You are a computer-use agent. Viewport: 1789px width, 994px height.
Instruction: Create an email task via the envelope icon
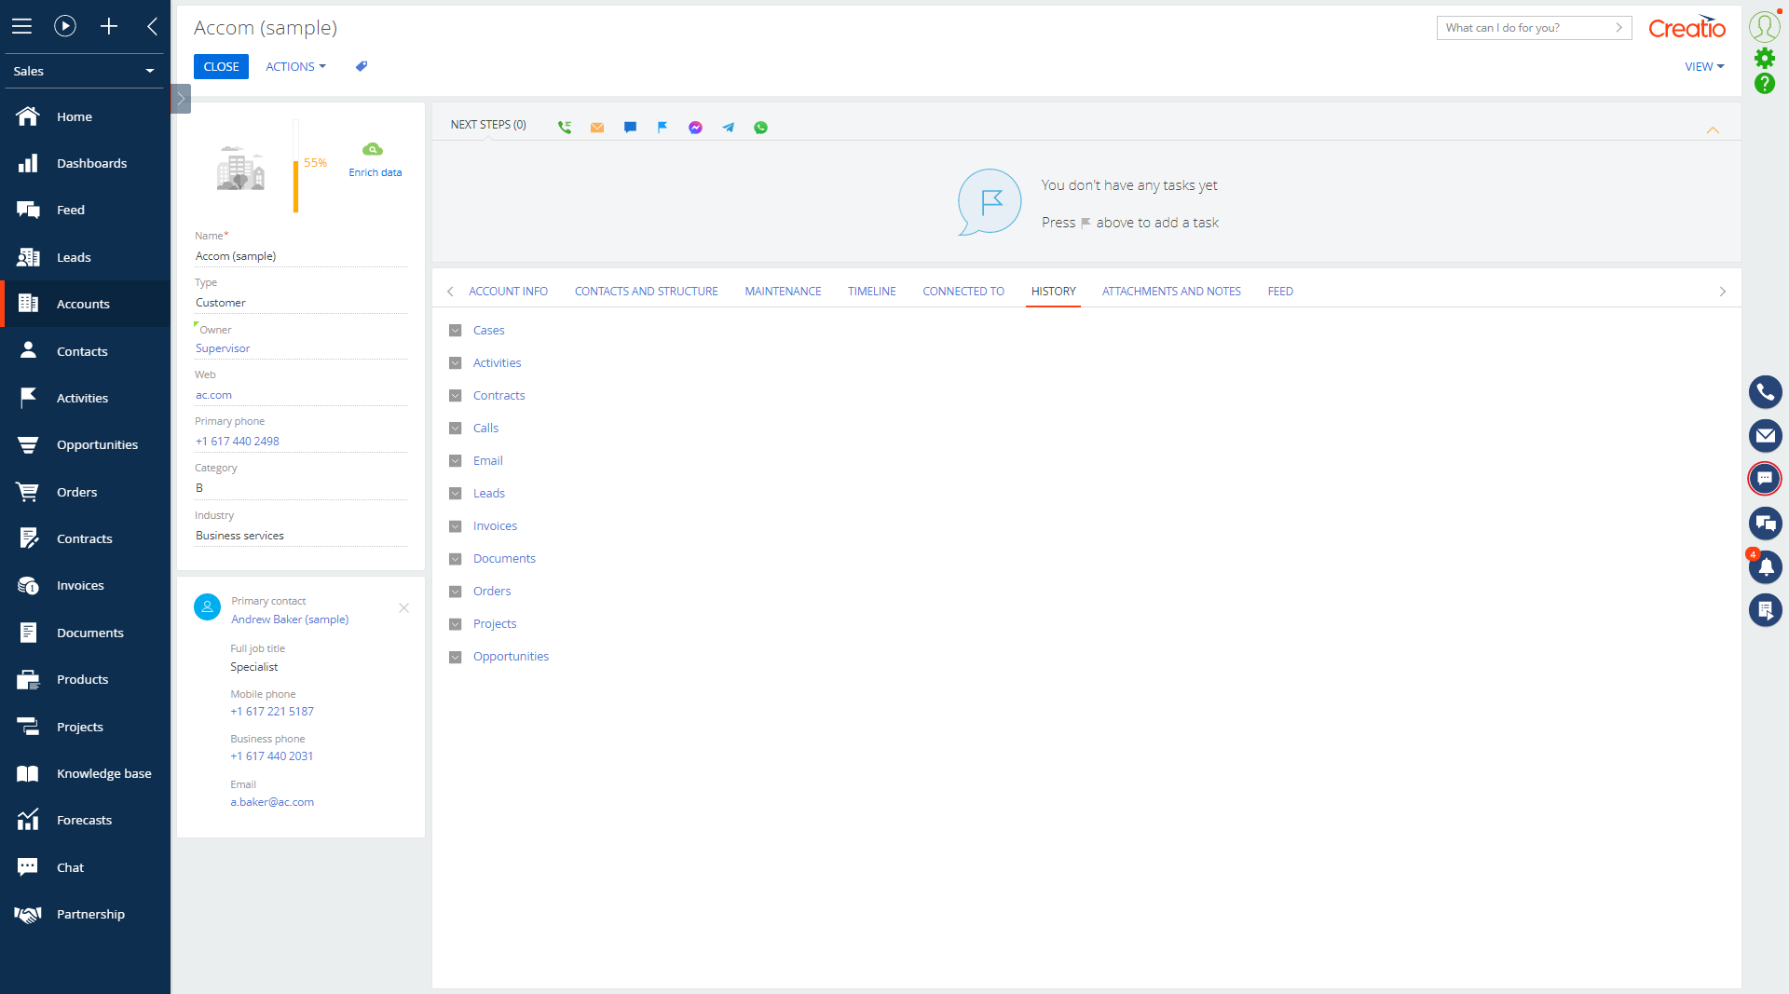[x=597, y=128]
